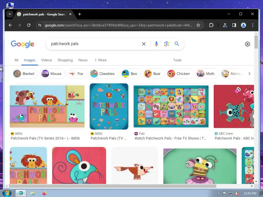This screenshot has height=197, width=263.
Task: Bookmark this page with the star icon
Action: point(198,25)
